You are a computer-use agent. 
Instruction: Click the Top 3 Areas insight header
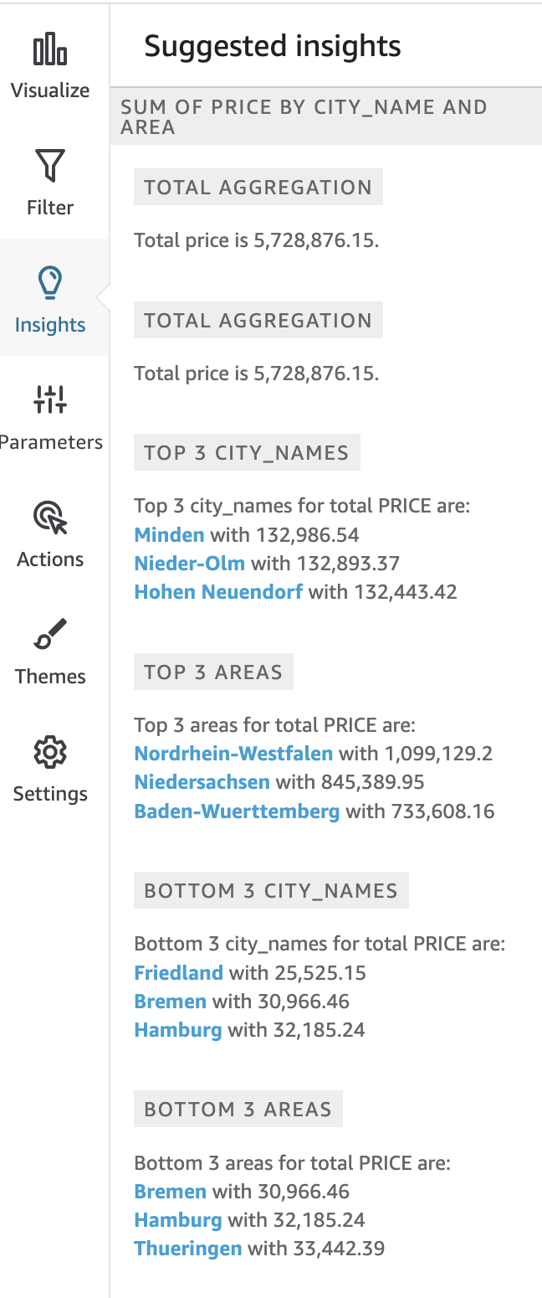tap(213, 672)
